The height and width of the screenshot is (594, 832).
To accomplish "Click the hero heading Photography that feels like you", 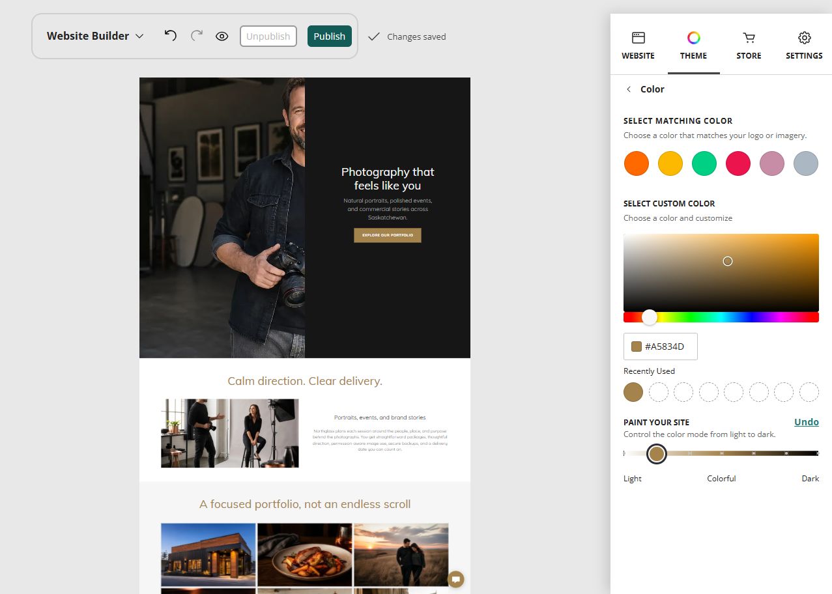I will tap(388, 178).
